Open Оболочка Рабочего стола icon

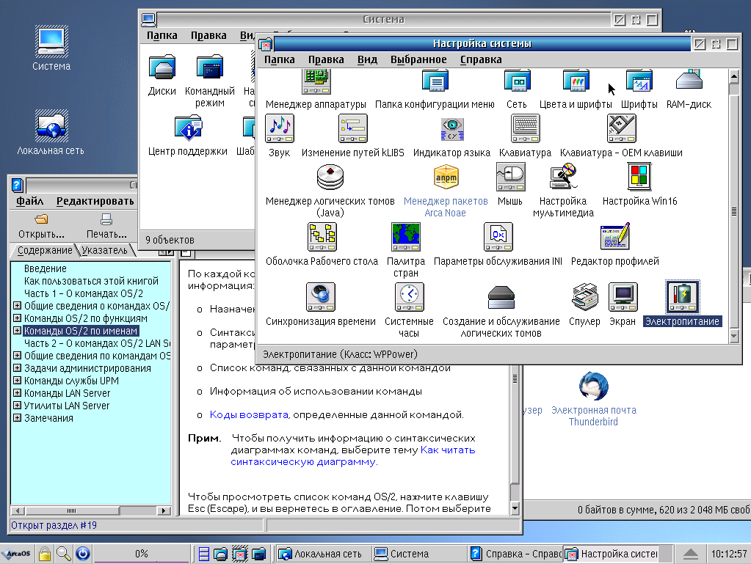tap(322, 237)
